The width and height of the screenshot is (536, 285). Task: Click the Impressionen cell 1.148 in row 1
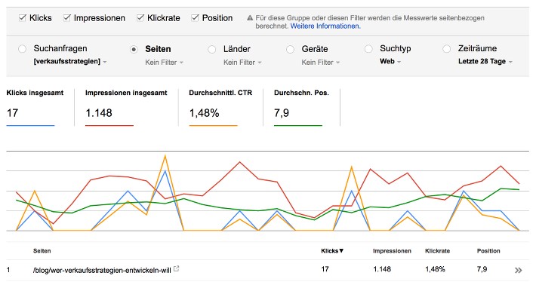[382, 269]
